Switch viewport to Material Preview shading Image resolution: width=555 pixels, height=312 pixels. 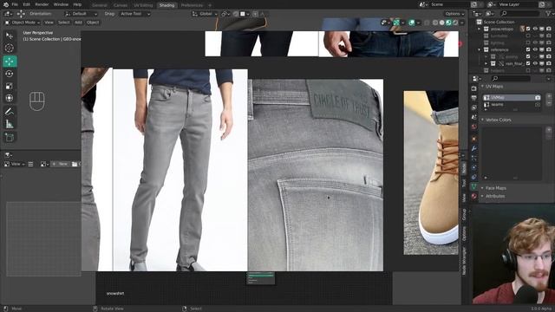point(448,23)
